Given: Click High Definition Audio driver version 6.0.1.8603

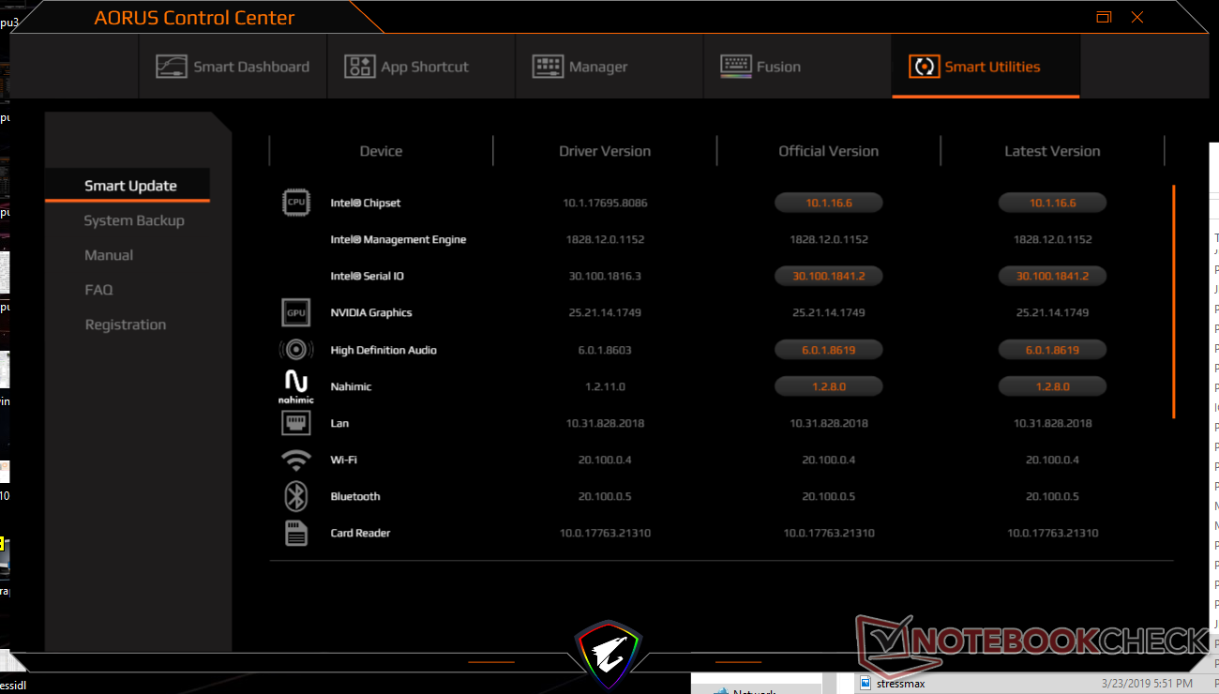Looking at the screenshot, I should pos(605,350).
